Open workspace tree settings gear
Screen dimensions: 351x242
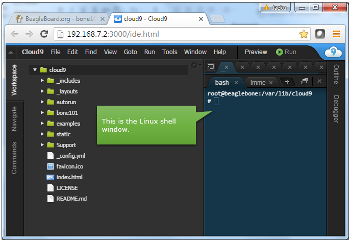tap(195, 65)
